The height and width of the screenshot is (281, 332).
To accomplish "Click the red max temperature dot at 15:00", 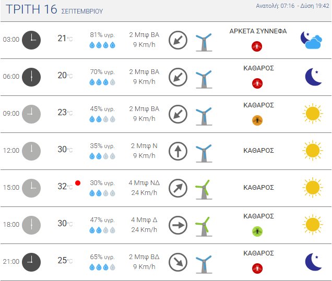I will coord(78,183).
